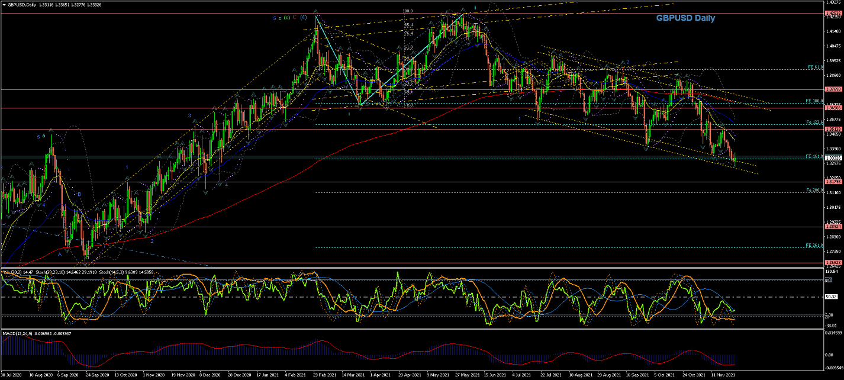This screenshot has width=844, height=380.
Task: Select the 'FE 61.8' Fibonacci expansion label
Action: 815,67
